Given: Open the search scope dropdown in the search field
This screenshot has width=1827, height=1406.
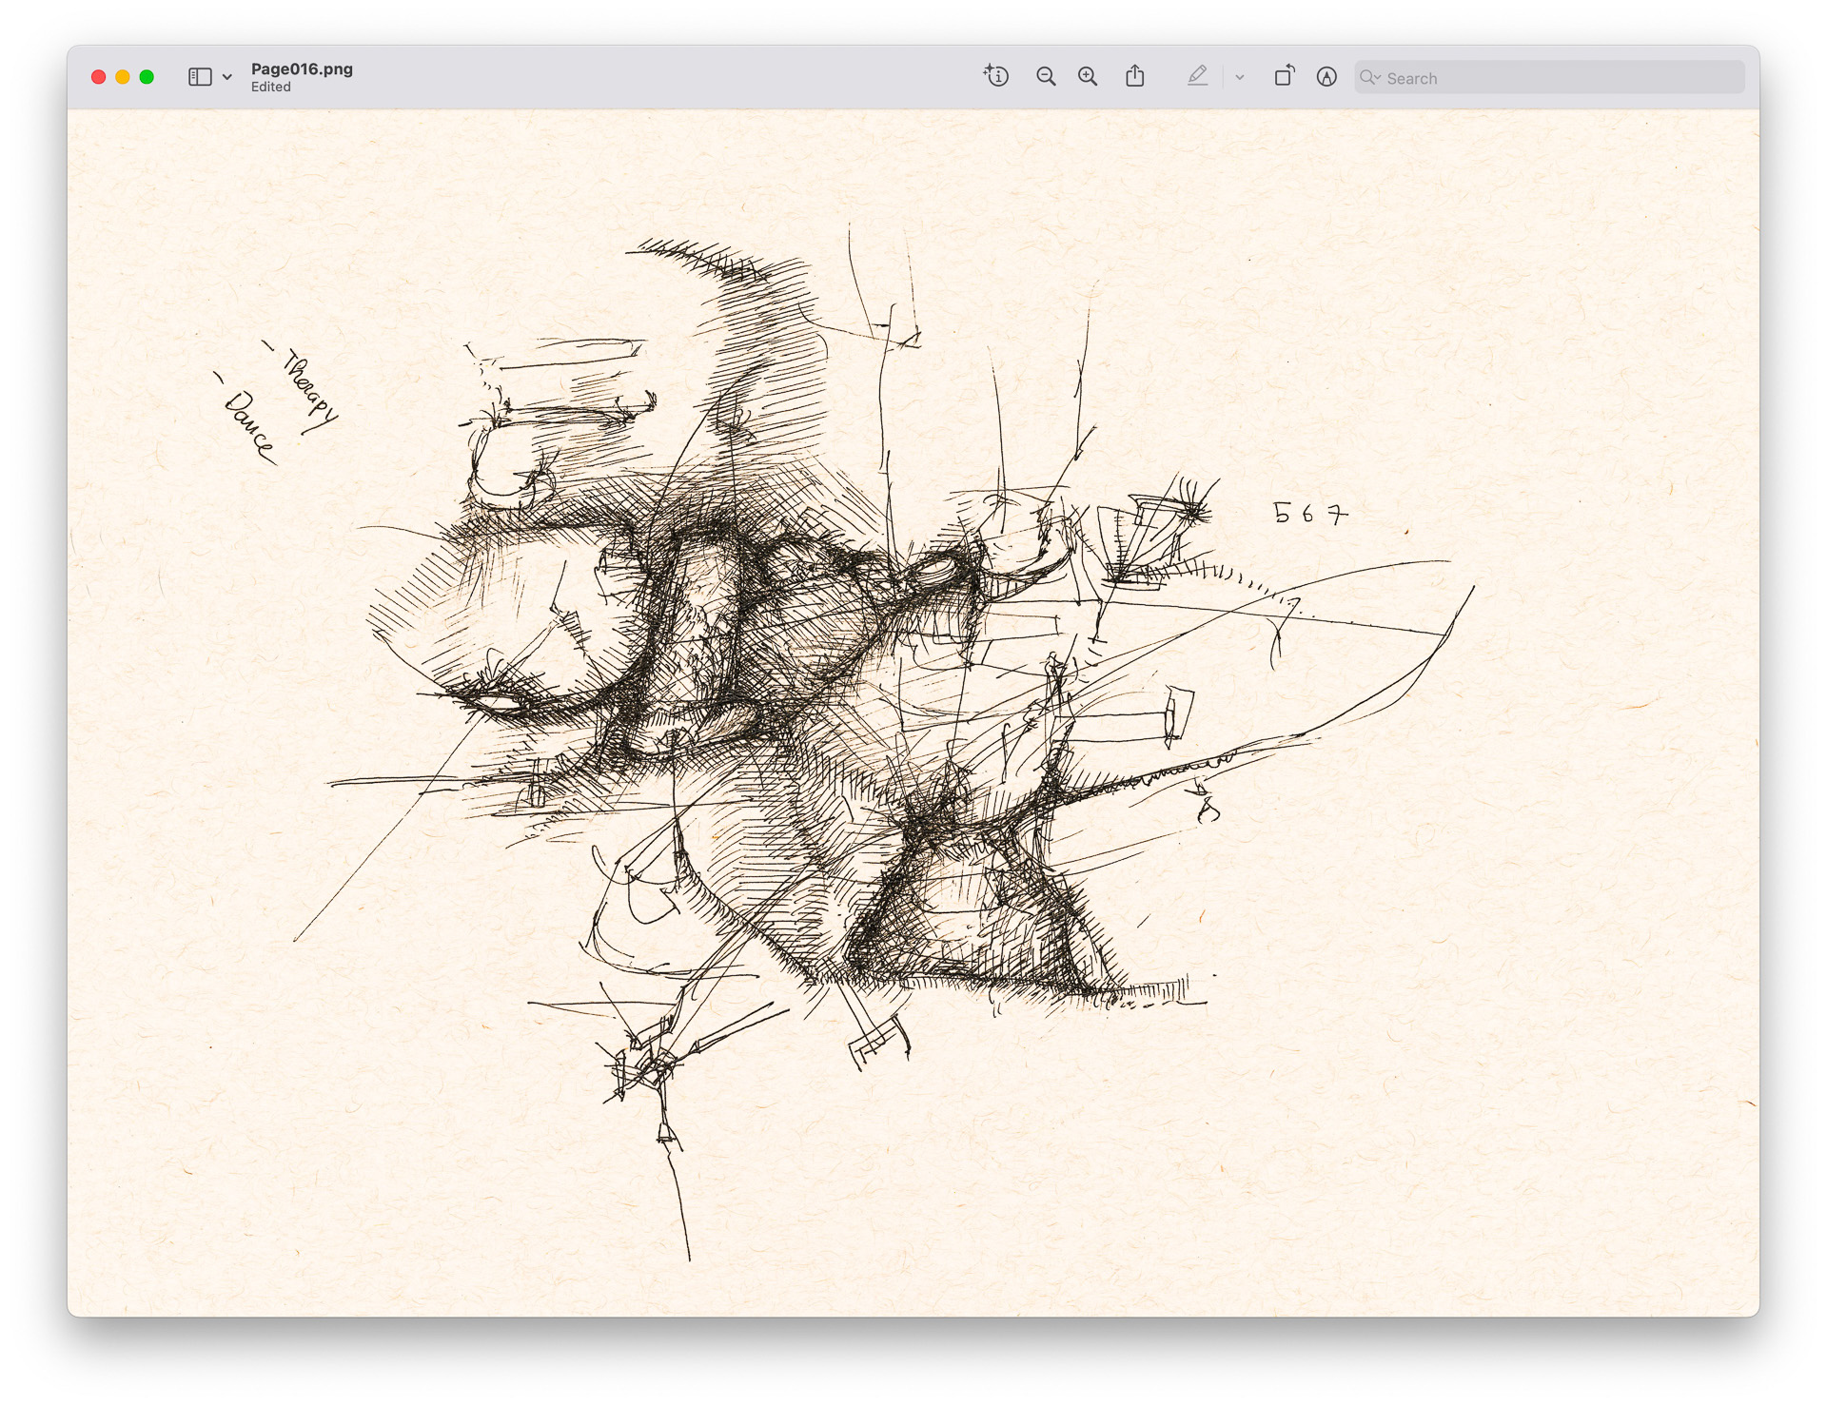Looking at the screenshot, I should (x=1371, y=77).
